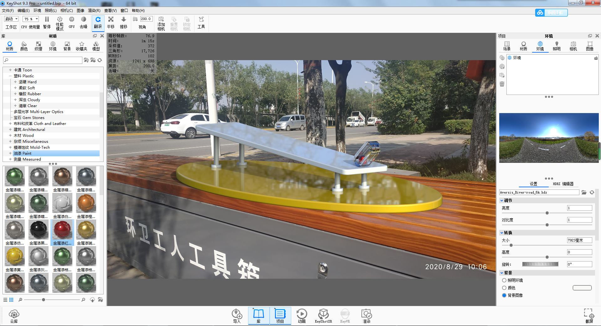The height and width of the screenshot is (326, 601).
Task: Click the focal length 200.0 field
Action: point(146,19)
